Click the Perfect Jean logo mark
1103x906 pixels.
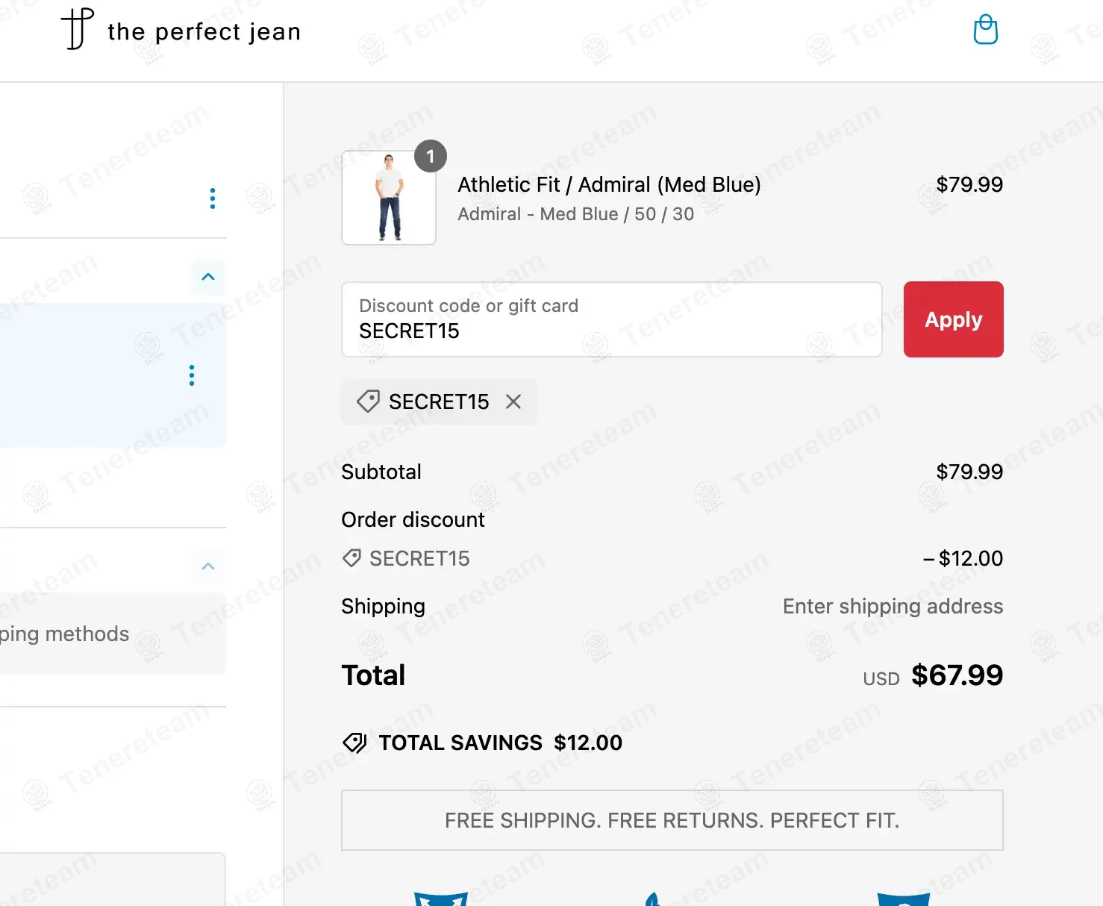[78, 29]
